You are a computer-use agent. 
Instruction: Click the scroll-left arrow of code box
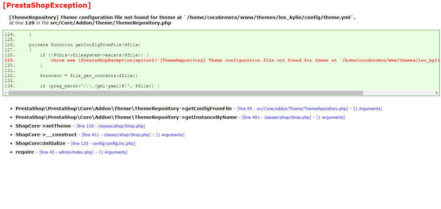tap(5, 93)
